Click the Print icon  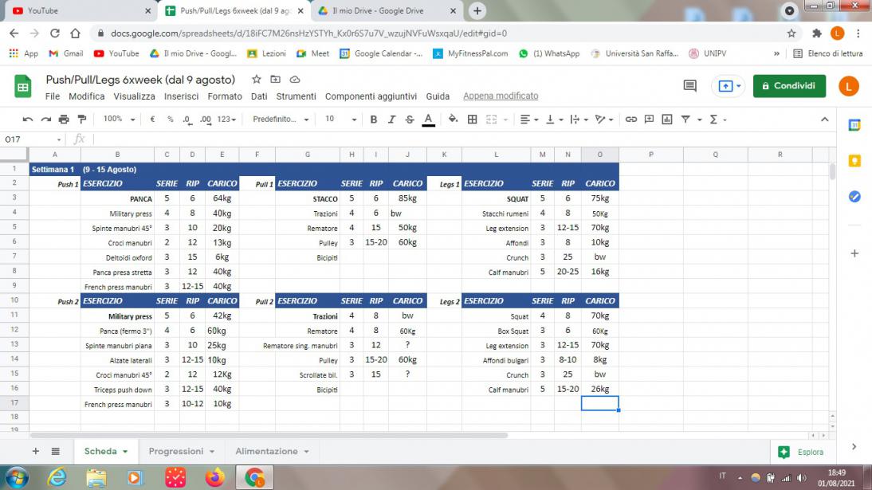pyautogui.click(x=64, y=119)
